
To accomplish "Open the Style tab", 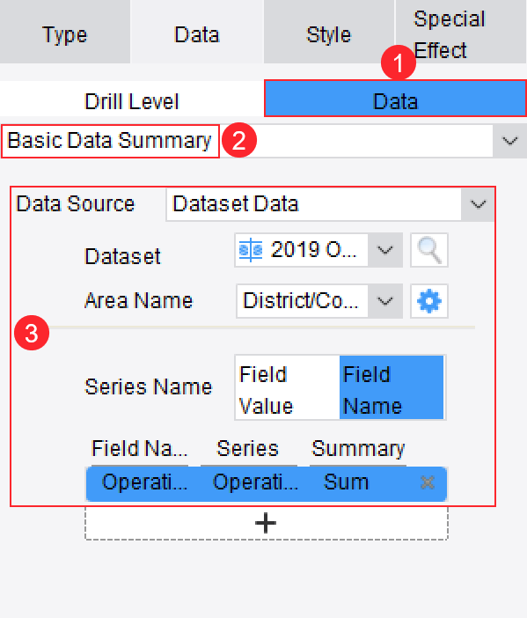I will point(329,32).
